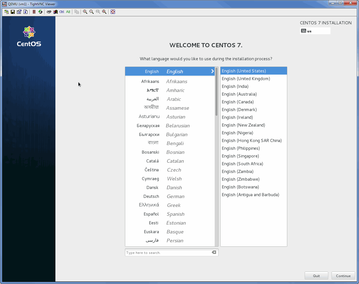The width and height of the screenshot is (359, 284).
Task: Click the Zoom In magnifier icon
Action: click(85, 12)
